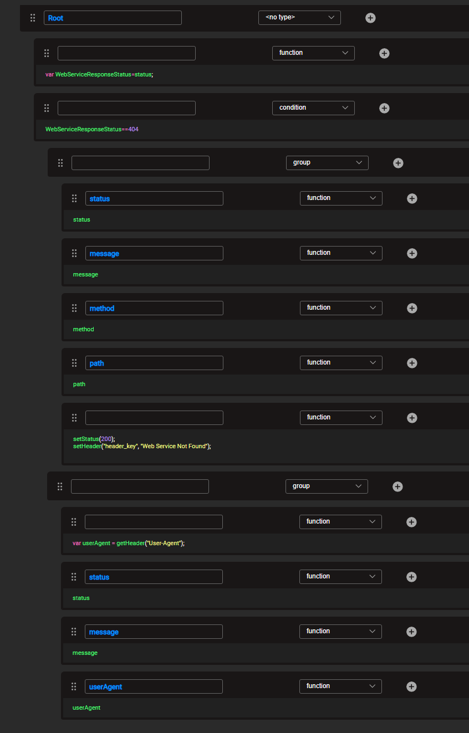Open the Root '<no type>' dropdown
The width and height of the screenshot is (469, 733).
299,18
